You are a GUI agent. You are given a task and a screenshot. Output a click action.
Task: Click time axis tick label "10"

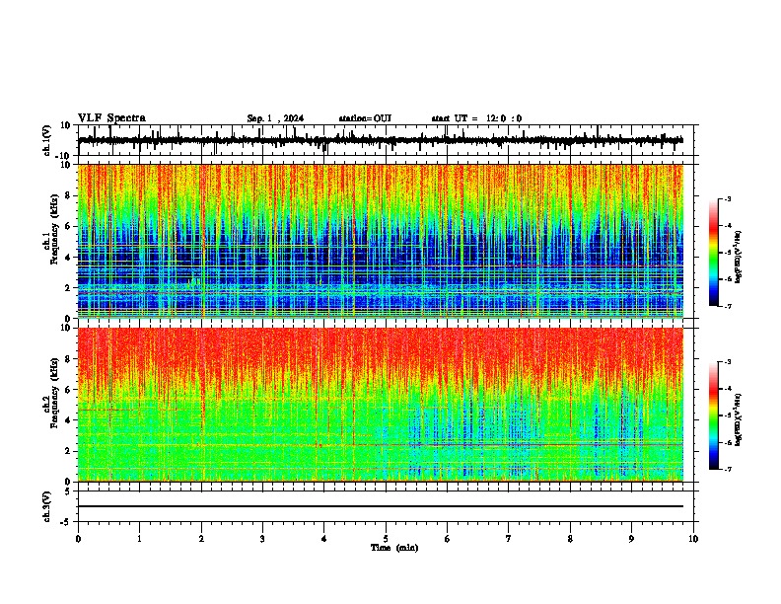tap(693, 539)
